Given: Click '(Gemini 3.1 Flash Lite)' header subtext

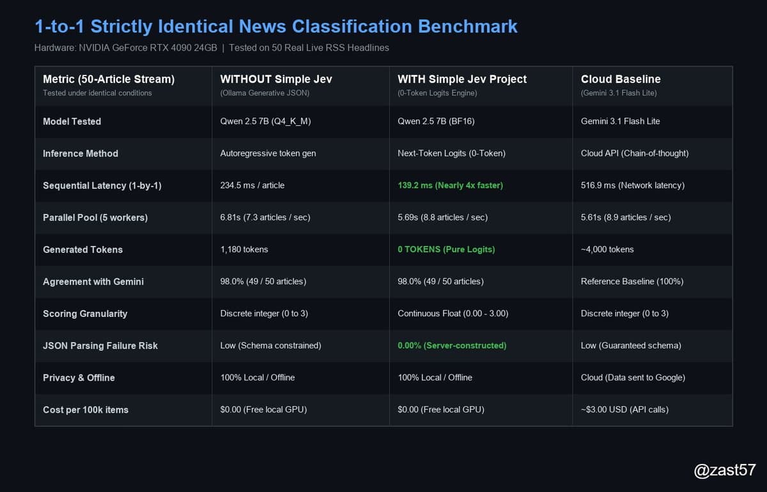Looking at the screenshot, I should tap(619, 93).
